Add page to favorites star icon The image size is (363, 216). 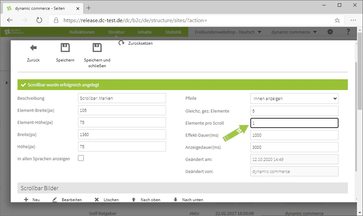pos(337,20)
